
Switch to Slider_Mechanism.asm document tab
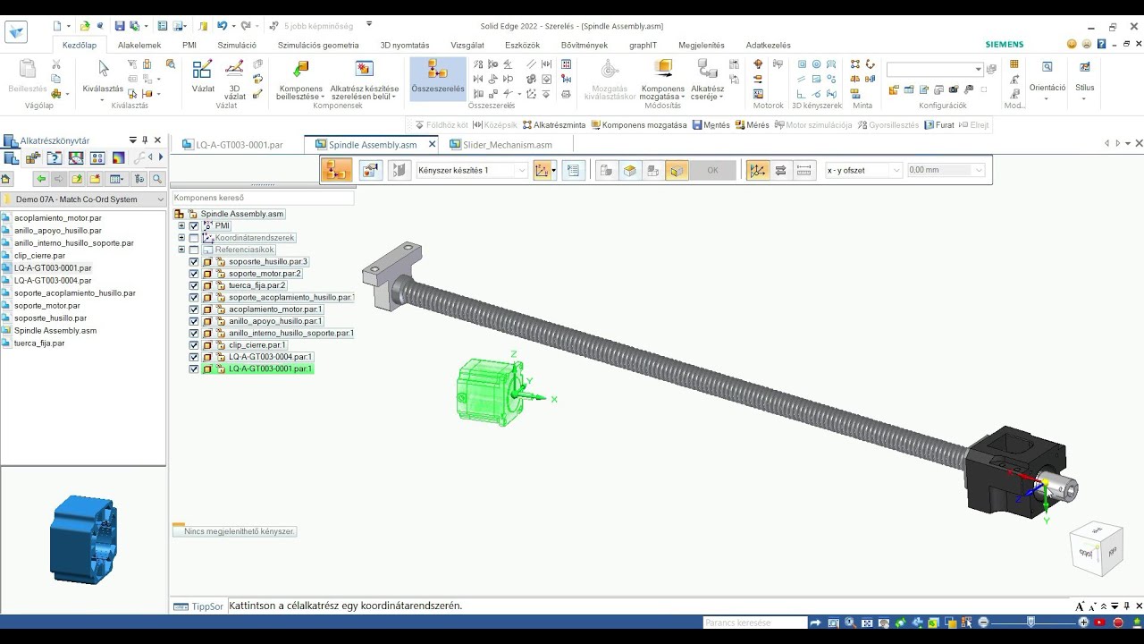[x=501, y=144]
